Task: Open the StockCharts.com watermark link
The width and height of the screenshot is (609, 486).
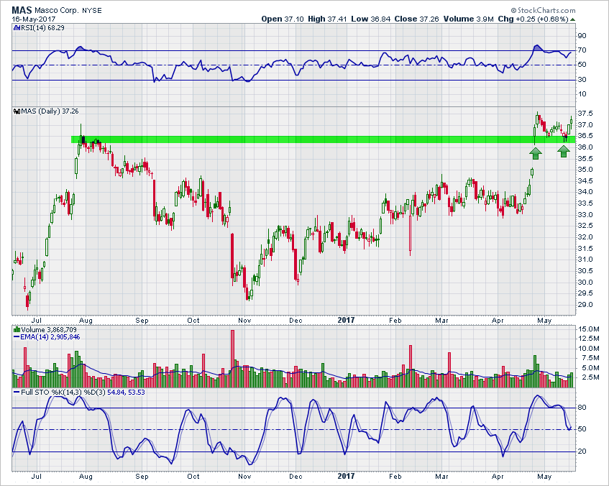Action: click(544, 11)
